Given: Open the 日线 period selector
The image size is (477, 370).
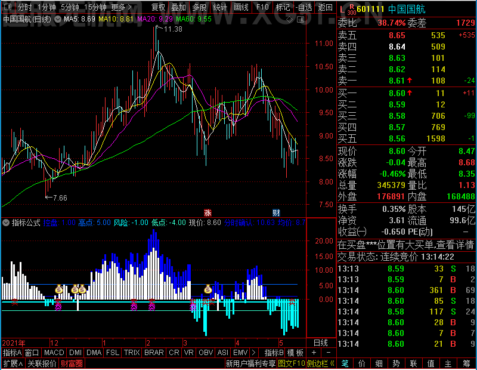Looking at the screenshot, I should click(321, 343).
